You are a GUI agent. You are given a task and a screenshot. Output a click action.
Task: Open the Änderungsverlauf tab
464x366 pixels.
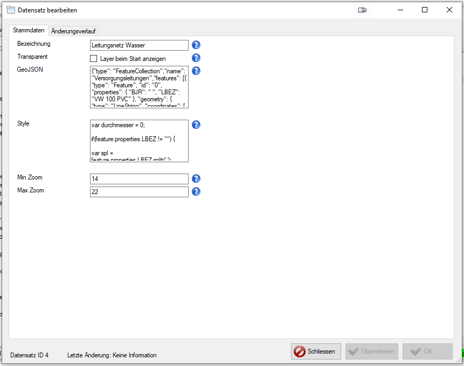[73, 31]
